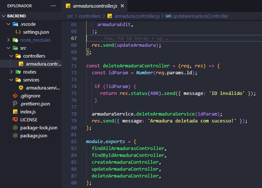Click updateArmaduraController on line 86
Image resolution: width=262 pixels, height=188 pixels.
point(125,169)
